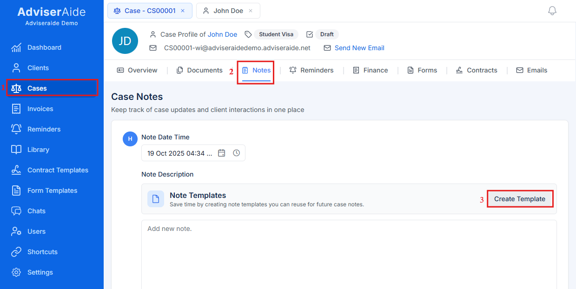Image resolution: width=576 pixels, height=289 pixels.
Task: Click the calendar icon in Note Date Time field
Action: (x=221, y=153)
